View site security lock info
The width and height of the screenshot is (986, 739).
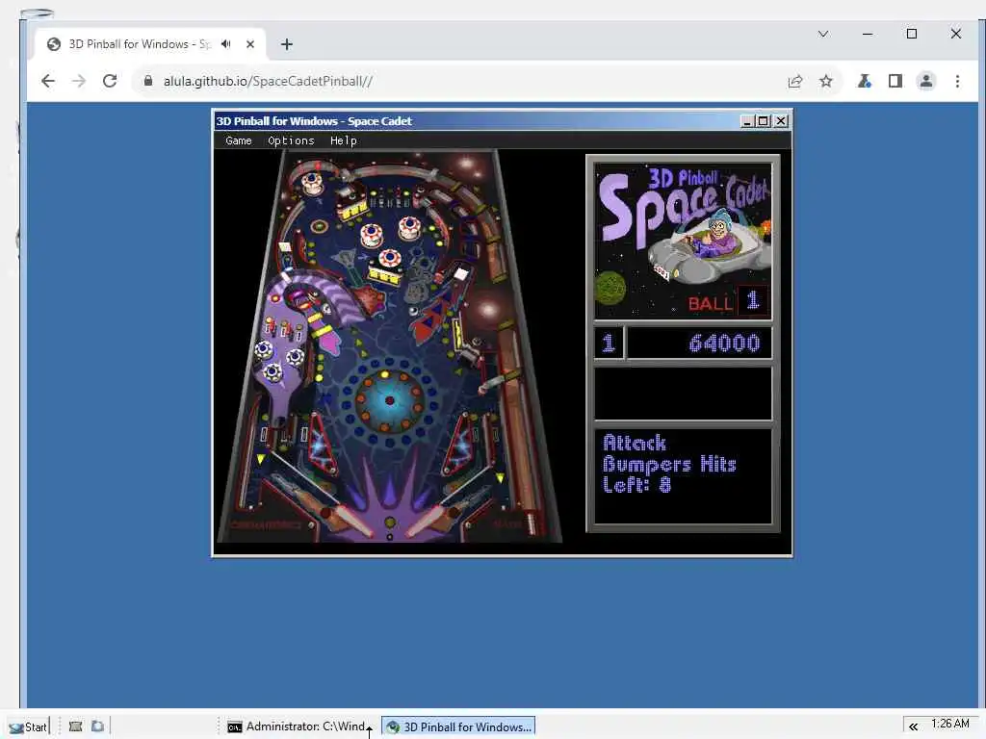point(148,81)
